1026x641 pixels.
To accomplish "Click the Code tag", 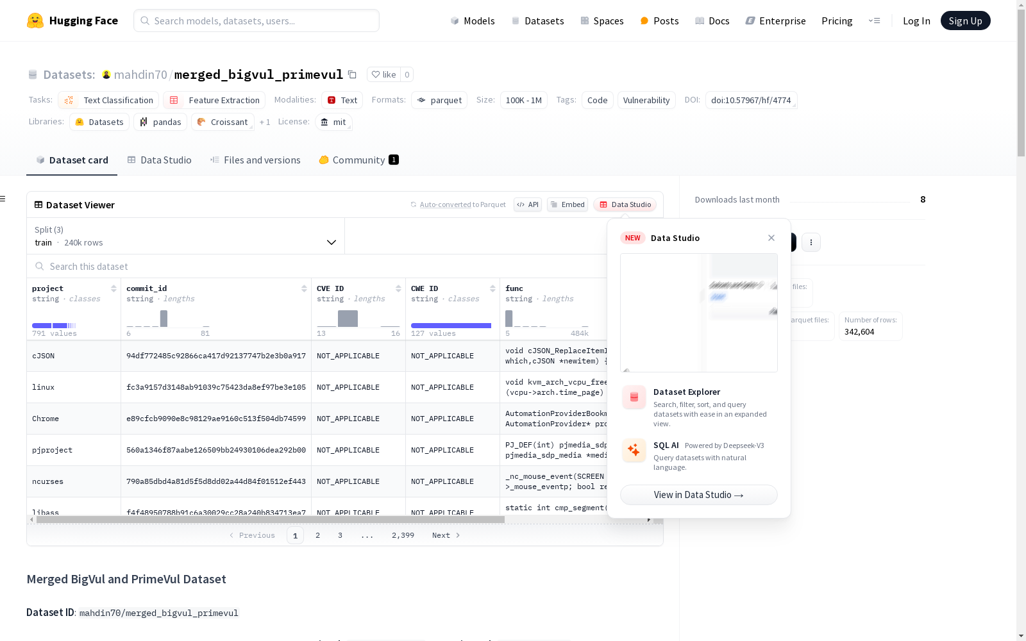I will pos(598,100).
